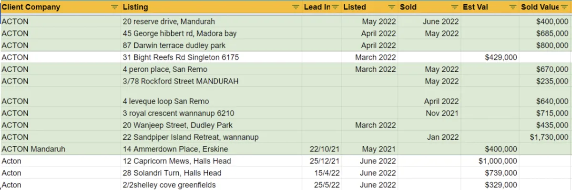This screenshot has width=572, height=190.
Task: Click the Nov 2021 sold date cell
Action: (x=442, y=113)
